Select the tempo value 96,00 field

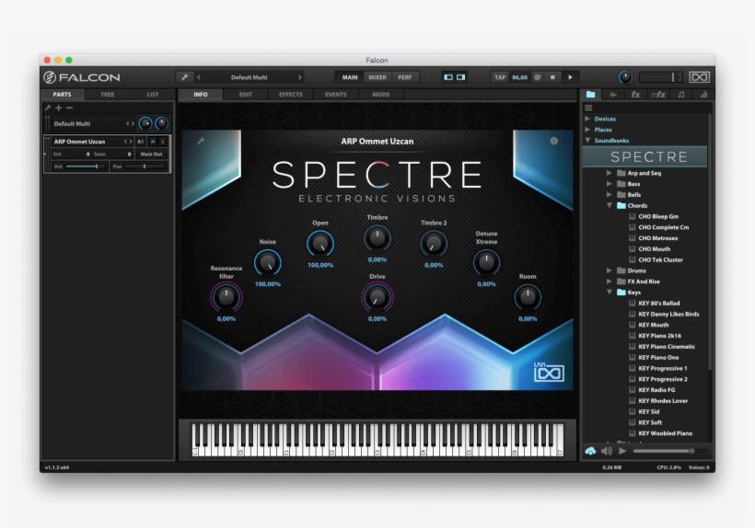(x=519, y=77)
